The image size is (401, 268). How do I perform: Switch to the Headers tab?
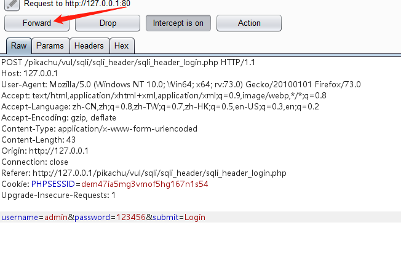click(x=89, y=45)
